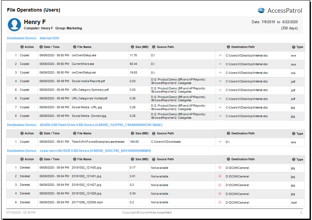Click the File Operations (Users) report title
312x220 pixels.
33,10
